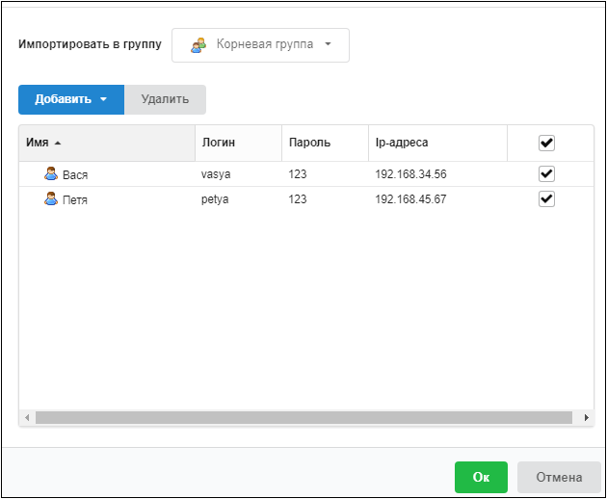The width and height of the screenshot is (607, 499).
Task: Click the IP address 192.168.45.67
Action: point(410,199)
